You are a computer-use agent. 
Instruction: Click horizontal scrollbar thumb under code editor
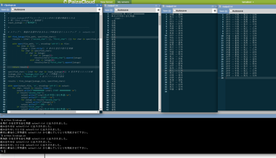click(43, 112)
